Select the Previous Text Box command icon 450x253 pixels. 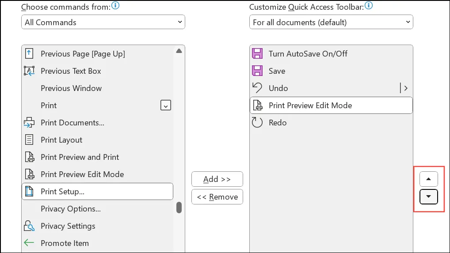pyautogui.click(x=29, y=71)
